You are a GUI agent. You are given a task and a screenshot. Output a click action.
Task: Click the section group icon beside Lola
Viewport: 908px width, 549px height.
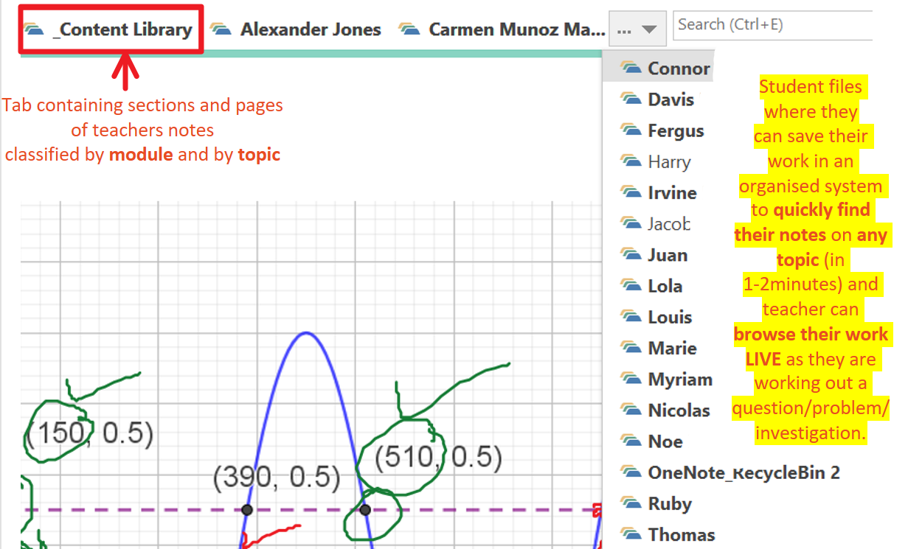point(631,286)
